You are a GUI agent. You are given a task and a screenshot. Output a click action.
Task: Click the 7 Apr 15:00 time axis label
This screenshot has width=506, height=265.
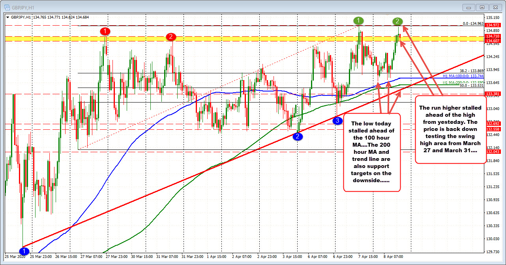pyautogui.click(x=369, y=256)
